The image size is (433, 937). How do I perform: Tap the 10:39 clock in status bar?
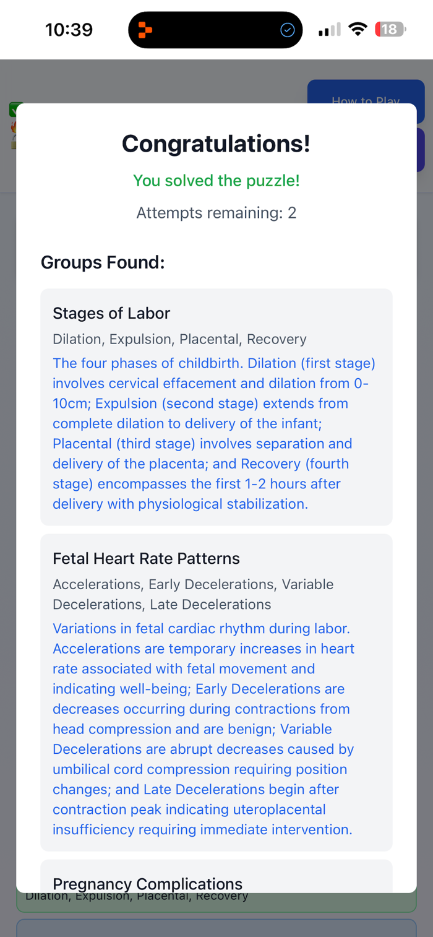pyautogui.click(x=69, y=30)
